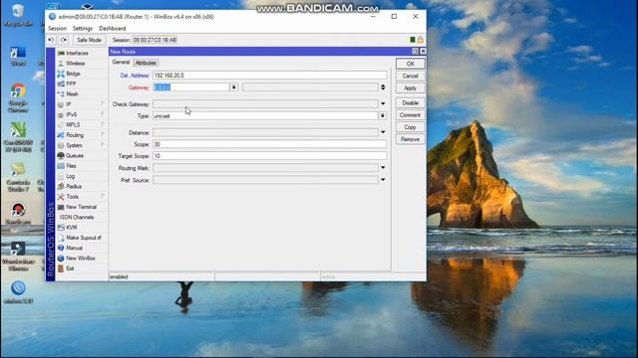Open the Bandicam desktop shortcut
Screen dimensions: 638x358
(18, 214)
